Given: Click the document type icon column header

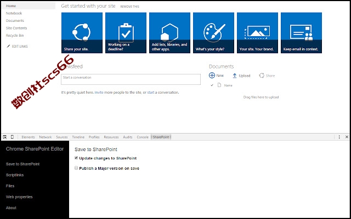Looking at the screenshot, I should 219,85.
